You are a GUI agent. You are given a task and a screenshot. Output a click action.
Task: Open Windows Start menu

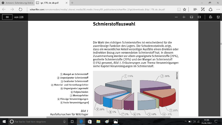(x=4, y=121)
